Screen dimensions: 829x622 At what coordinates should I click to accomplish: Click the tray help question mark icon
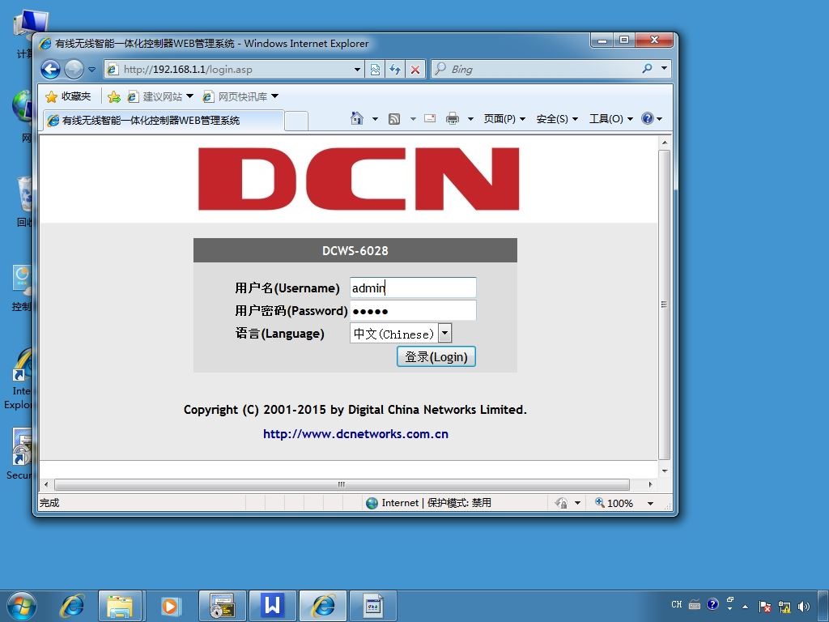(712, 604)
